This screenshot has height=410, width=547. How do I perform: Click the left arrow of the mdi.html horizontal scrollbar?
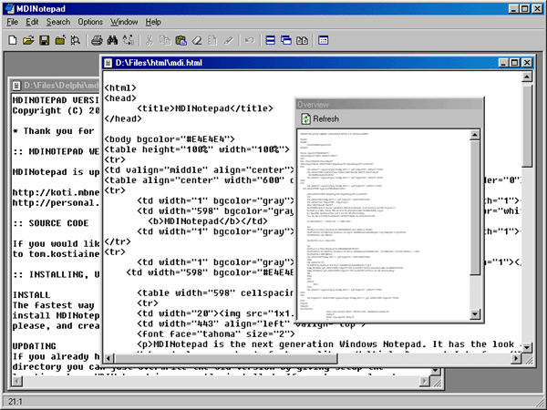108,358
